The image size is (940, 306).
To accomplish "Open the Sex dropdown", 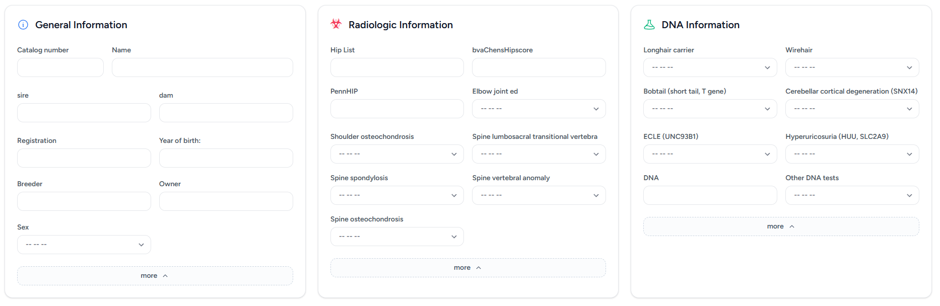I will click(x=84, y=245).
